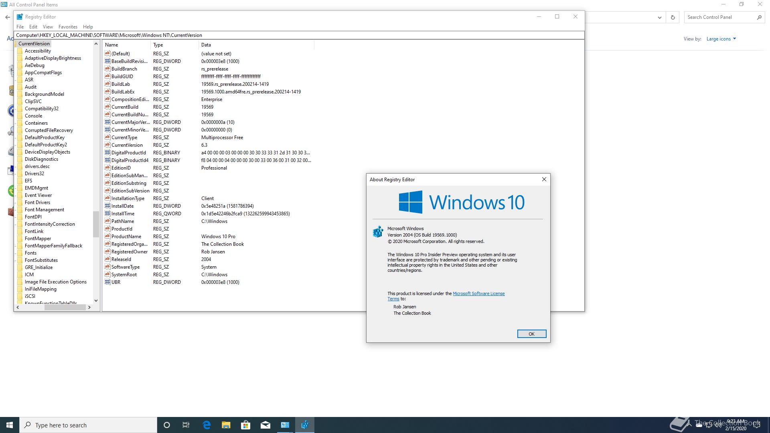The image size is (770, 433).
Task: Open the View menu in Registry Editor
Action: point(48,27)
